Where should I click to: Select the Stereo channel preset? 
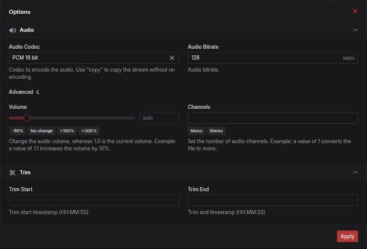tap(216, 131)
